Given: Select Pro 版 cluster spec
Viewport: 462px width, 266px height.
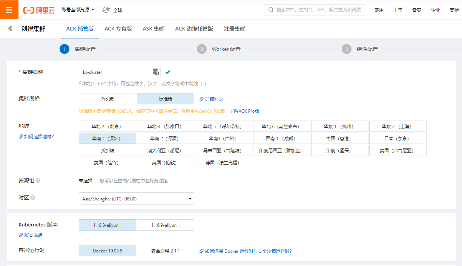Looking at the screenshot, I should pos(107,99).
